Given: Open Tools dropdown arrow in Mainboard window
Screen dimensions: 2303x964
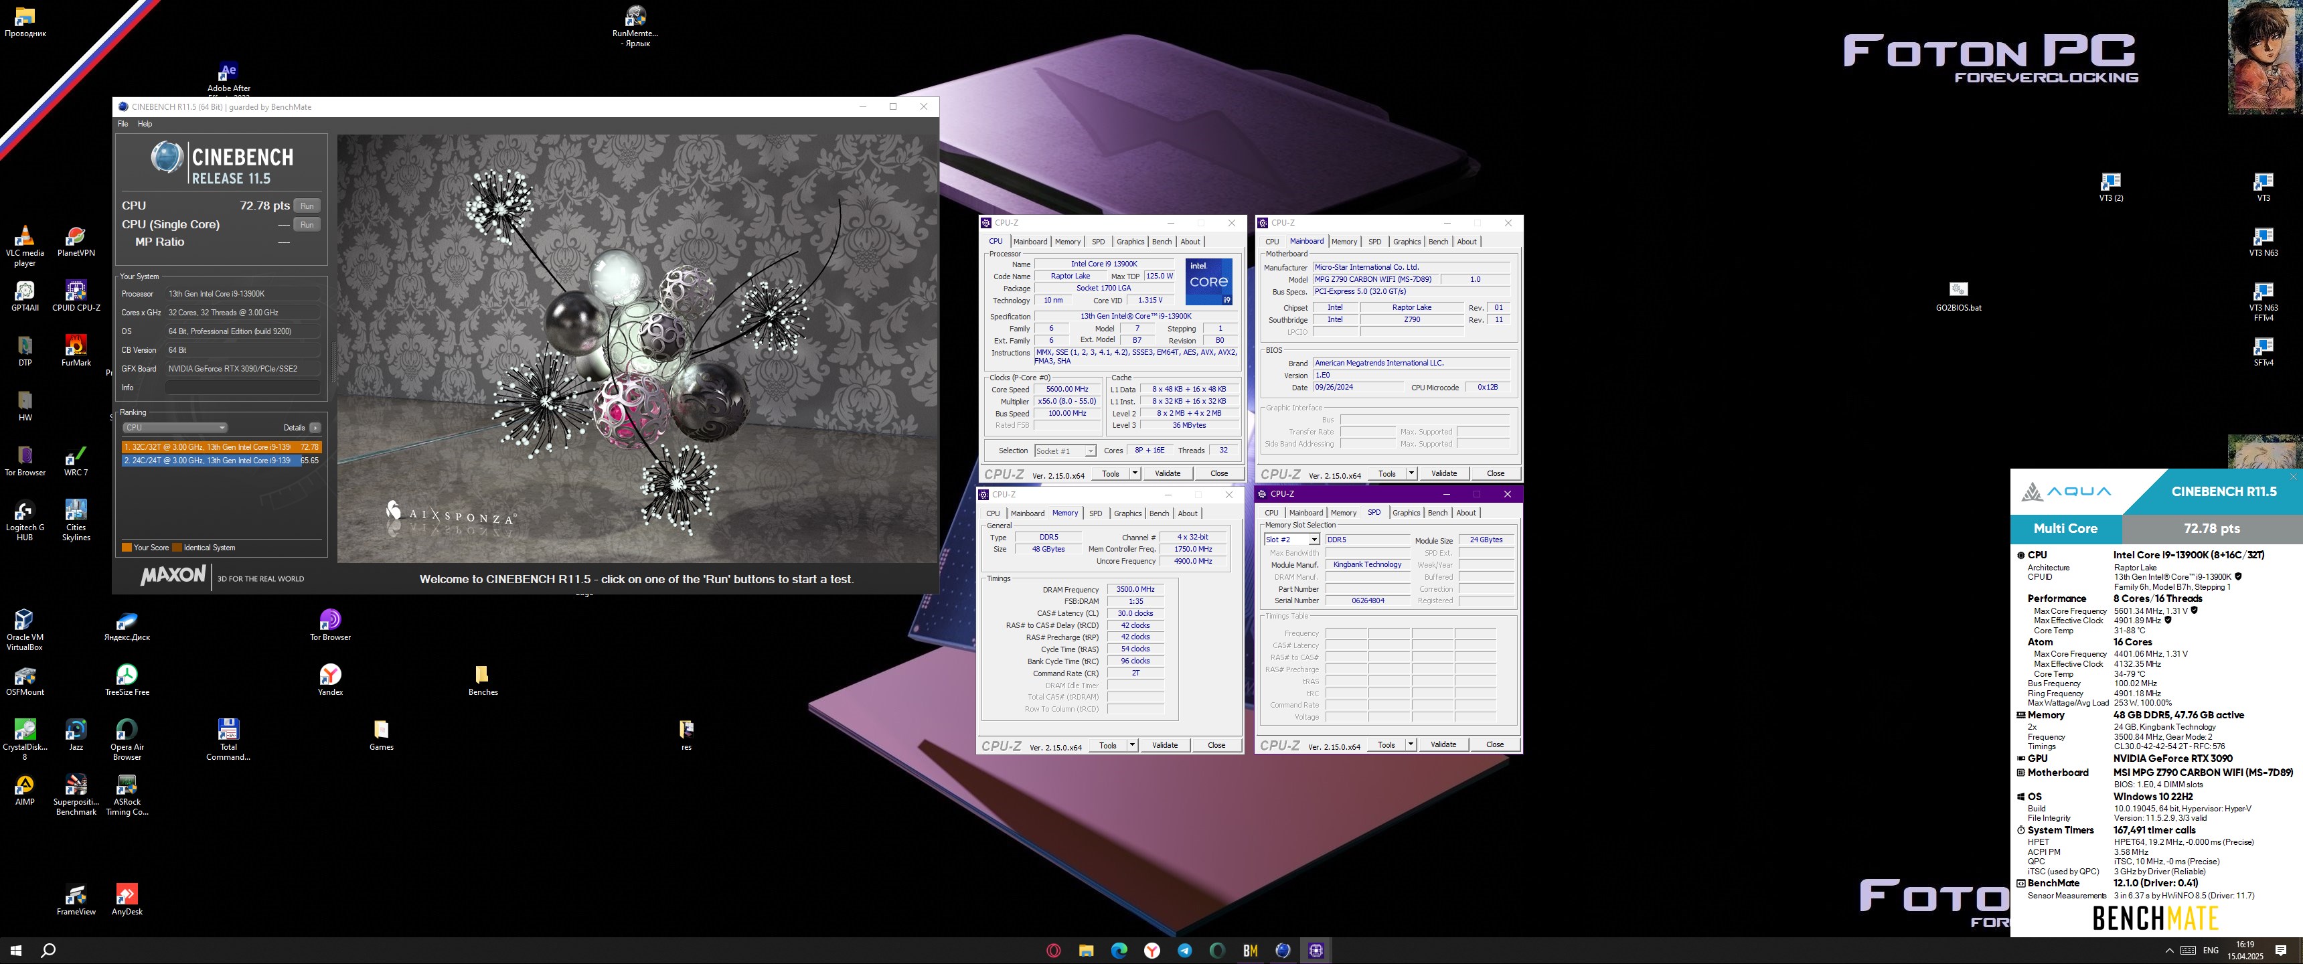Looking at the screenshot, I should point(1411,473).
